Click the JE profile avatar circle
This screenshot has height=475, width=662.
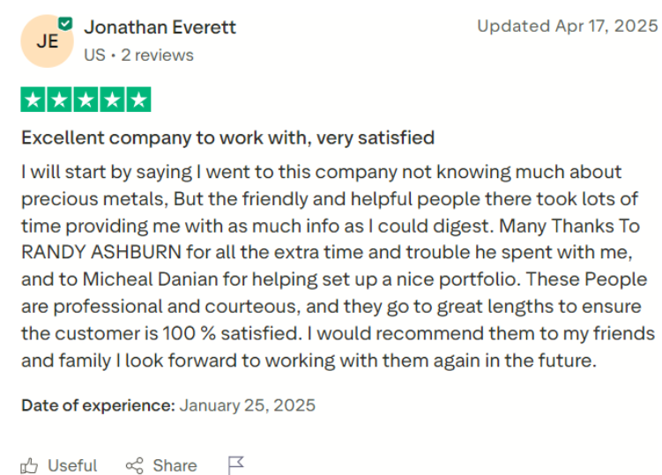(x=47, y=41)
